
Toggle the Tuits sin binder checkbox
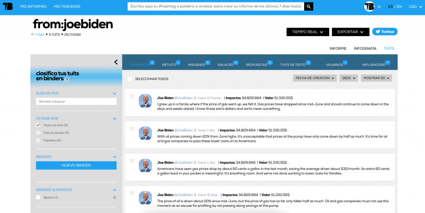(x=38, y=133)
